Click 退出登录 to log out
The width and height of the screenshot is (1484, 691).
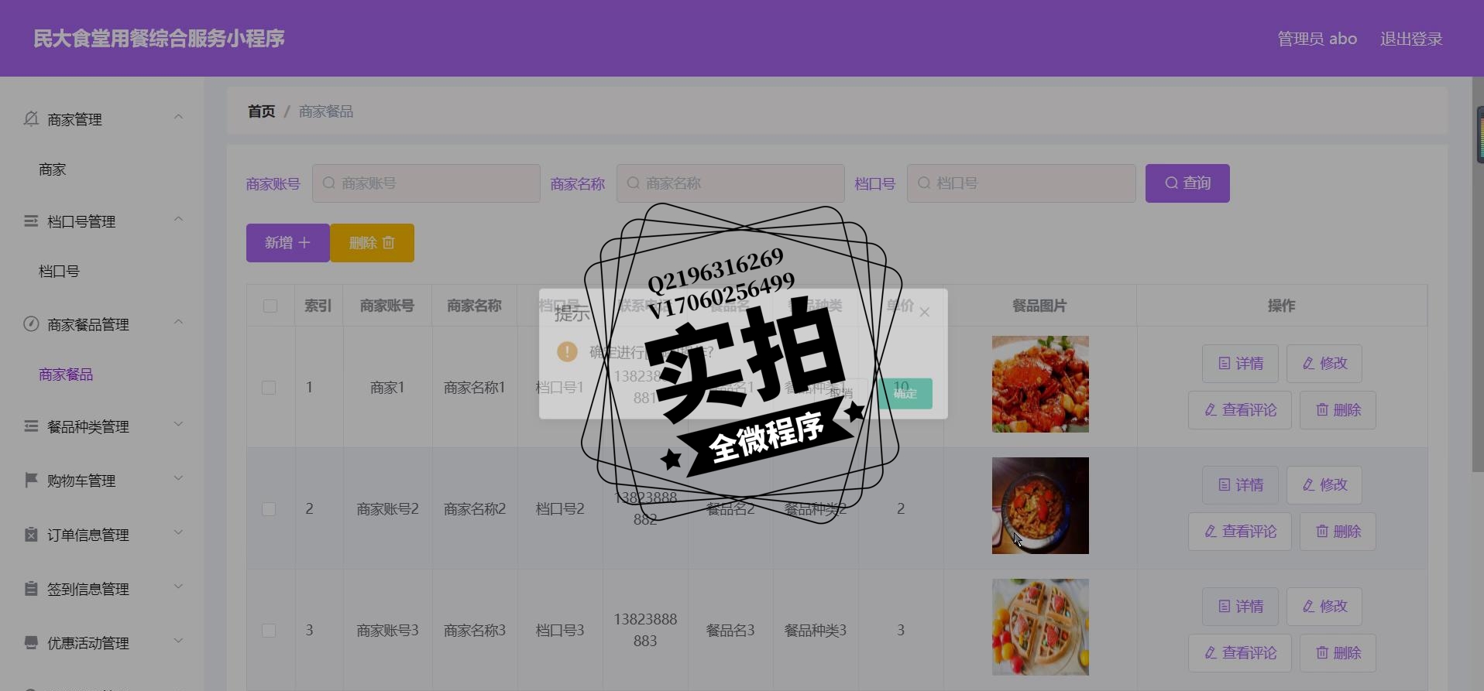click(x=1411, y=39)
